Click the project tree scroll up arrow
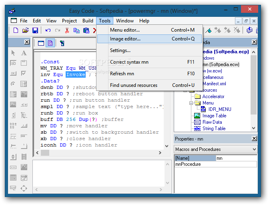The width and height of the screenshot is (269, 205). click(254, 52)
